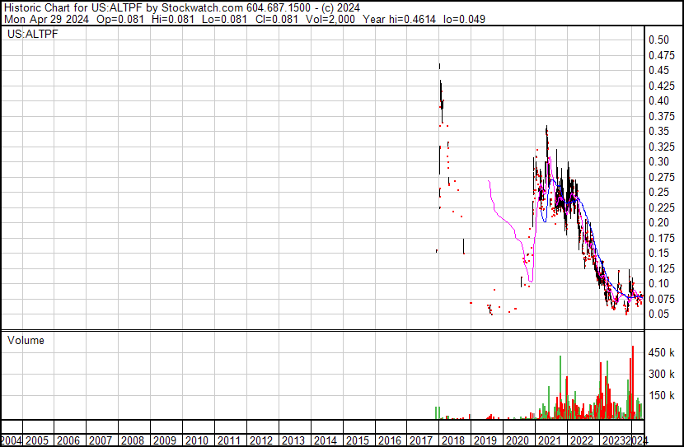Viewport: 684px width, 447px height.
Task: Click the 0.275 price axis label
Action: (x=662, y=177)
